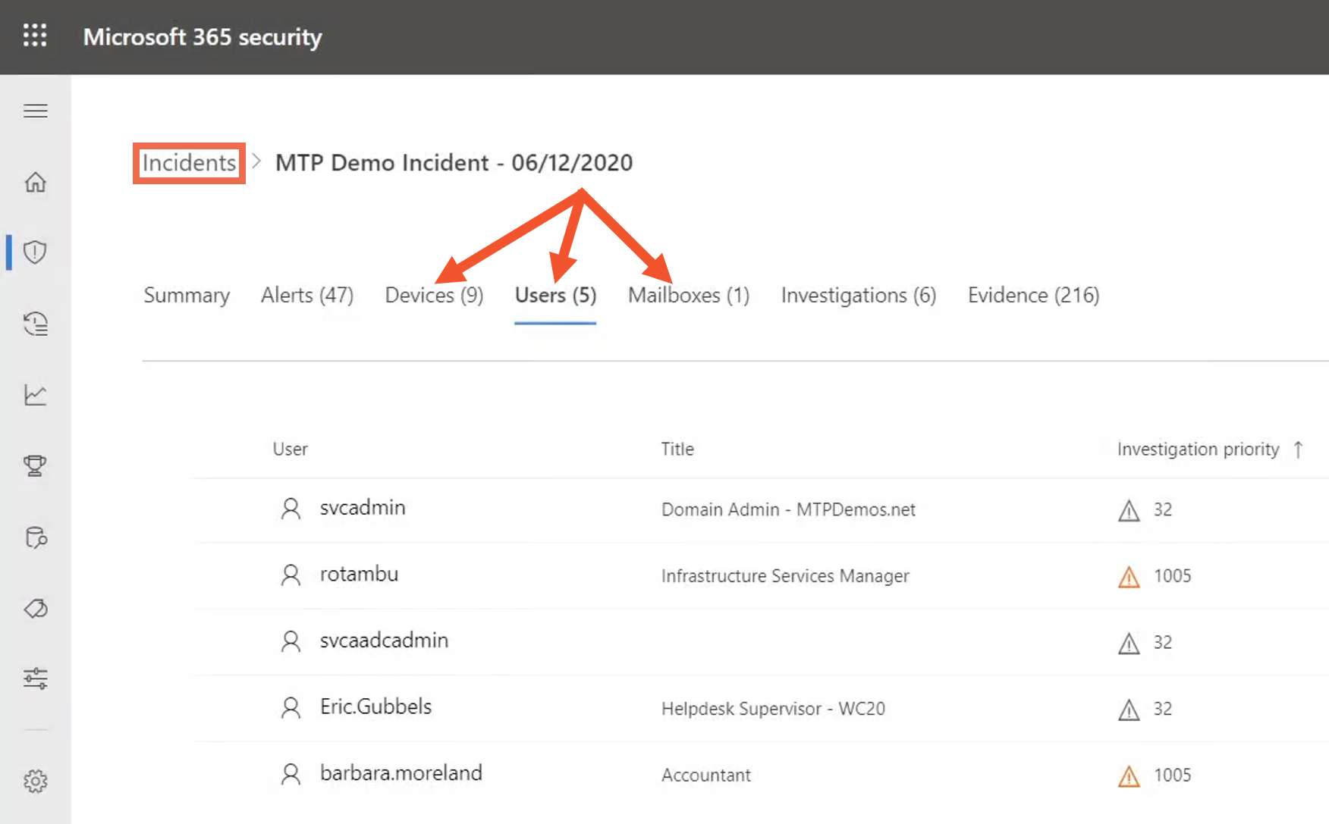Select the Evidence (216) tab
Viewport: 1329px width, 824px height.
(x=1033, y=295)
